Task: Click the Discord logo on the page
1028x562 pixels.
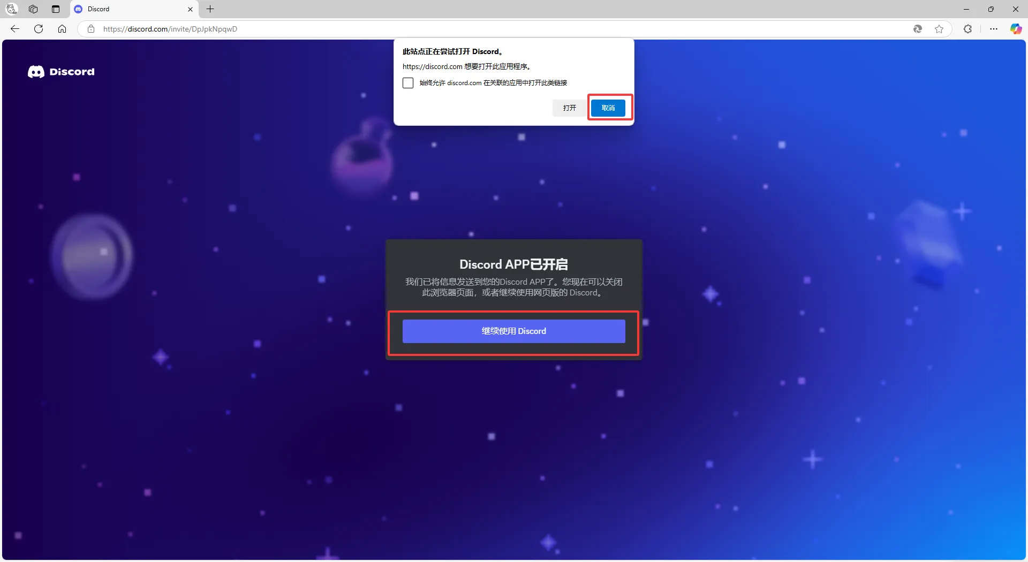Action: point(61,72)
